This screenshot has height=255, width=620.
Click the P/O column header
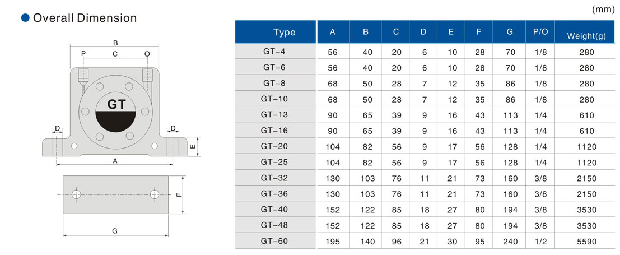540,31
